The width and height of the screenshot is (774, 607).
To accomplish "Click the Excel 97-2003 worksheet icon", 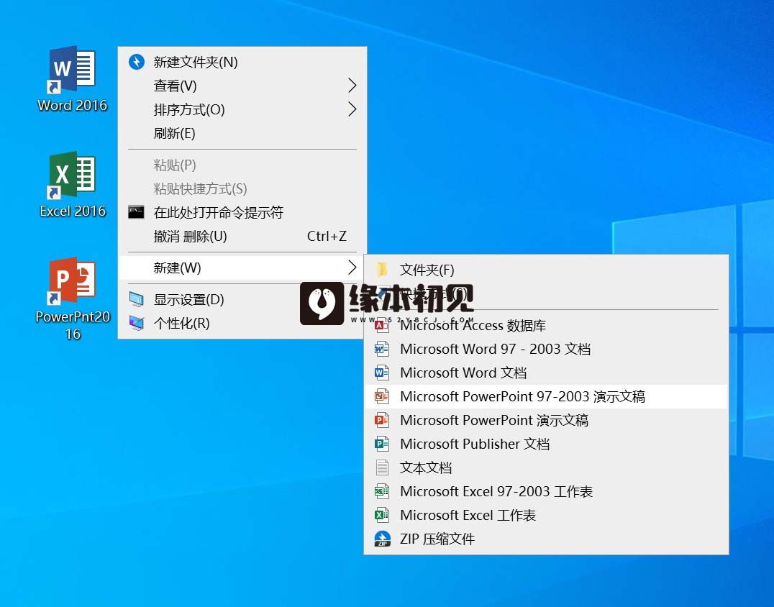I will click(381, 491).
